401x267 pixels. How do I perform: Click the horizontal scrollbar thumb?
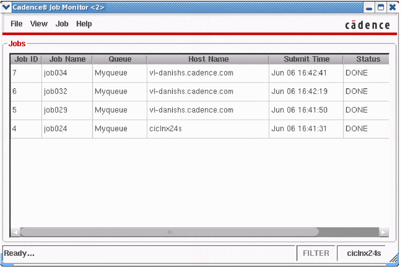pos(169,232)
